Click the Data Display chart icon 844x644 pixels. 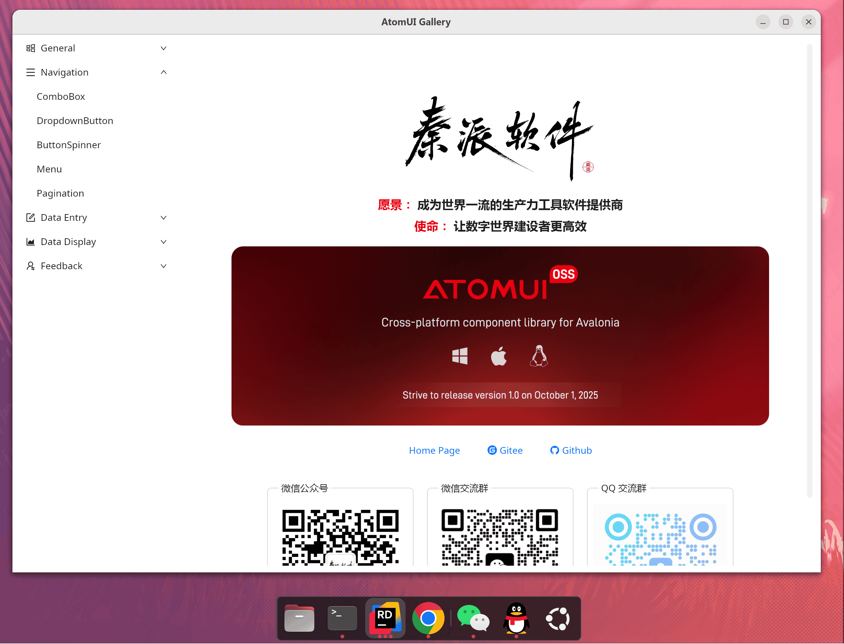(31, 241)
